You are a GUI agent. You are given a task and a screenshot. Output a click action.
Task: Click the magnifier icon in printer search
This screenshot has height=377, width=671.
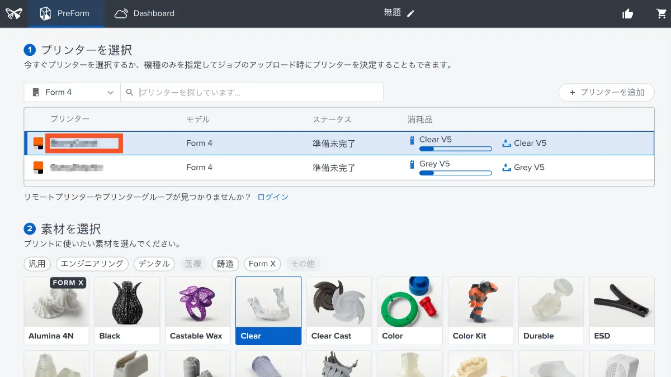130,93
